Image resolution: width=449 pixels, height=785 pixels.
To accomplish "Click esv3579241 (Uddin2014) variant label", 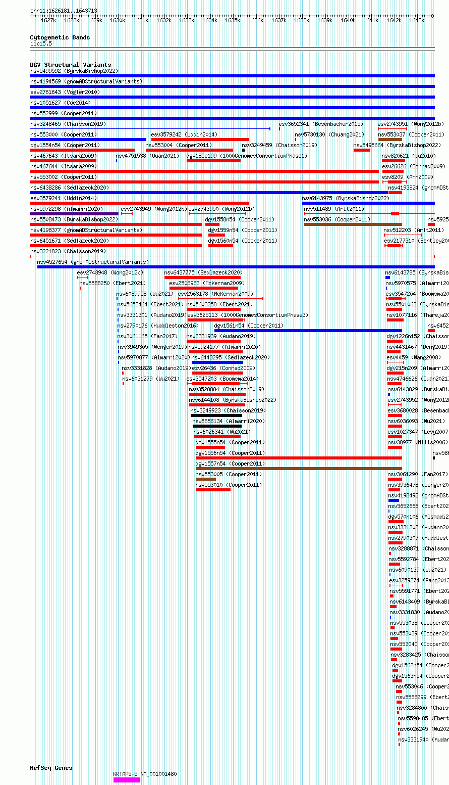I will click(x=64, y=198).
